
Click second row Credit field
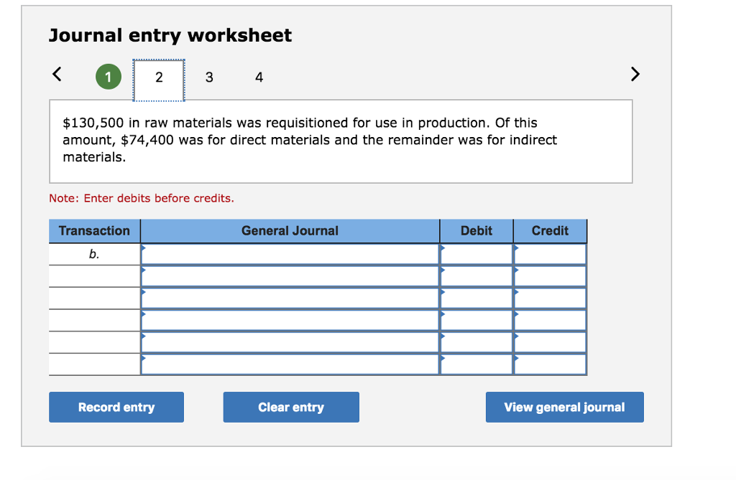(550, 276)
